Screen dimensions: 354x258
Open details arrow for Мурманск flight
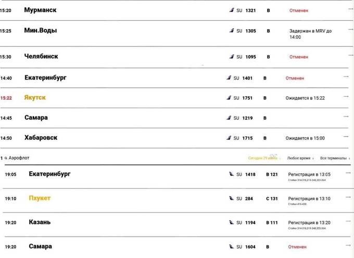click(350, 9)
